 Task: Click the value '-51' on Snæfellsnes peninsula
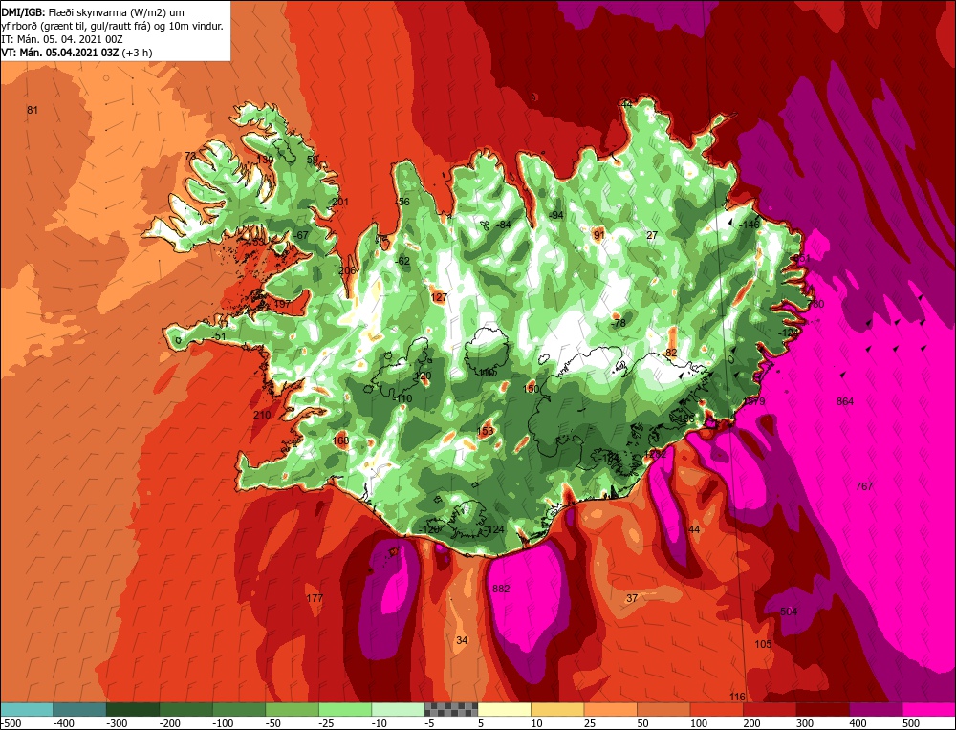tap(218, 336)
